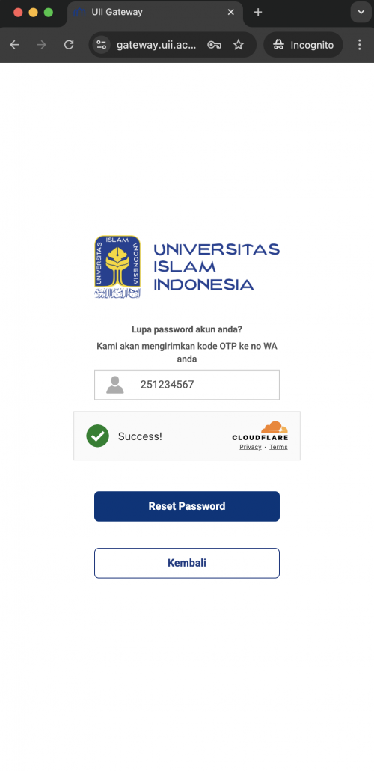Click the browser forward arrow
The height and width of the screenshot is (771, 374).
tap(42, 45)
